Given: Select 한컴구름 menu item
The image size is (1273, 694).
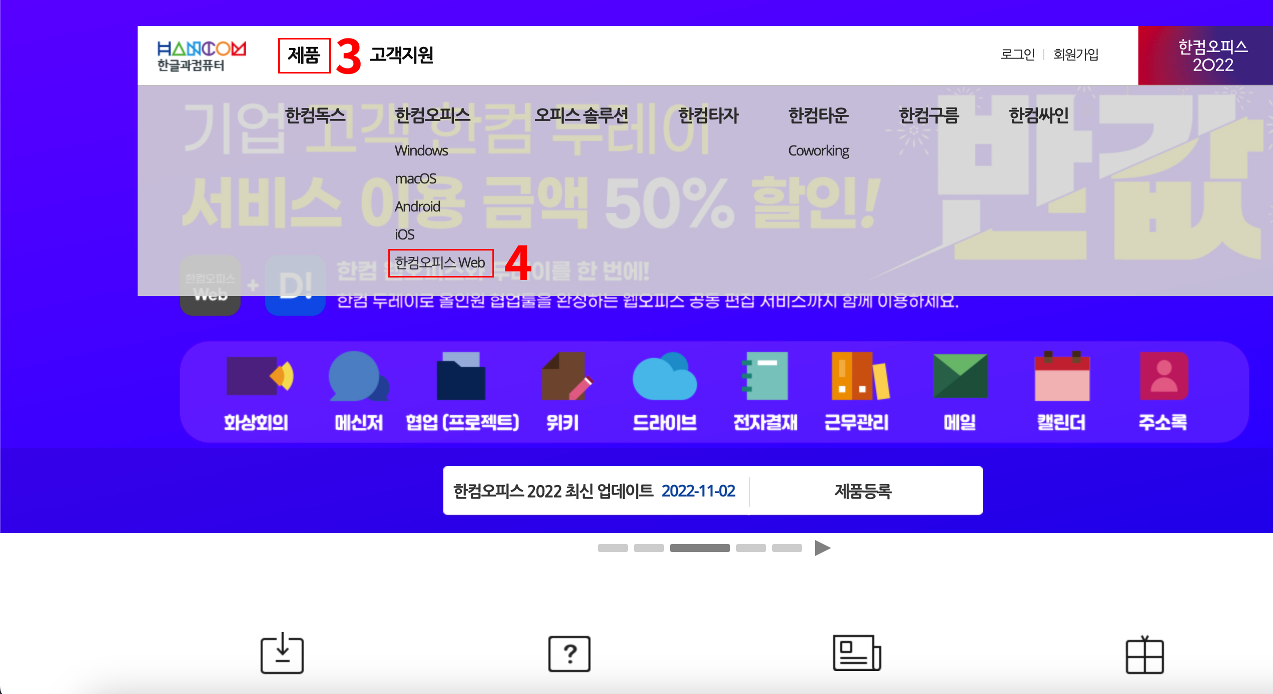Looking at the screenshot, I should [929, 115].
